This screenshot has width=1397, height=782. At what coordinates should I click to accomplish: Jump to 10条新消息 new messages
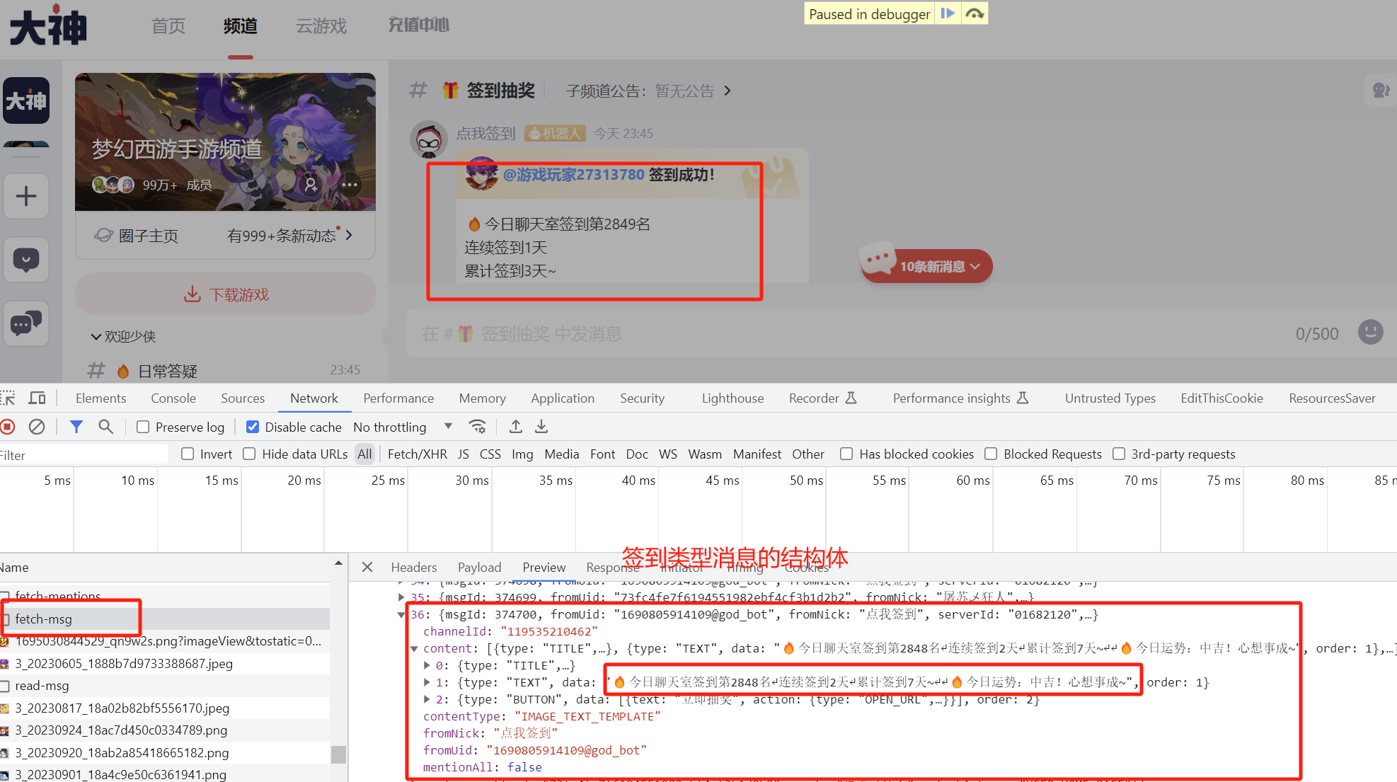(x=927, y=266)
